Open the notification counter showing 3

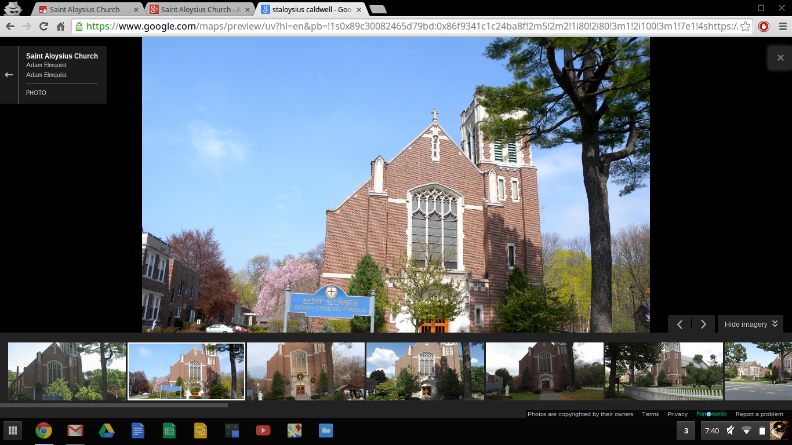pyautogui.click(x=686, y=431)
